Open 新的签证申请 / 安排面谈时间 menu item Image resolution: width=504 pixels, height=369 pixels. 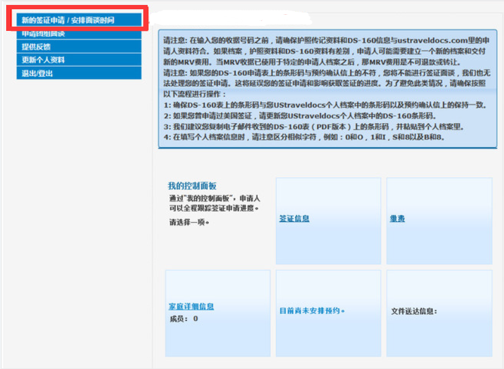68,20
